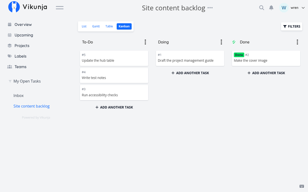The image size is (308, 192).
Task: Open task card Run accessibility checks
Action: point(114,93)
